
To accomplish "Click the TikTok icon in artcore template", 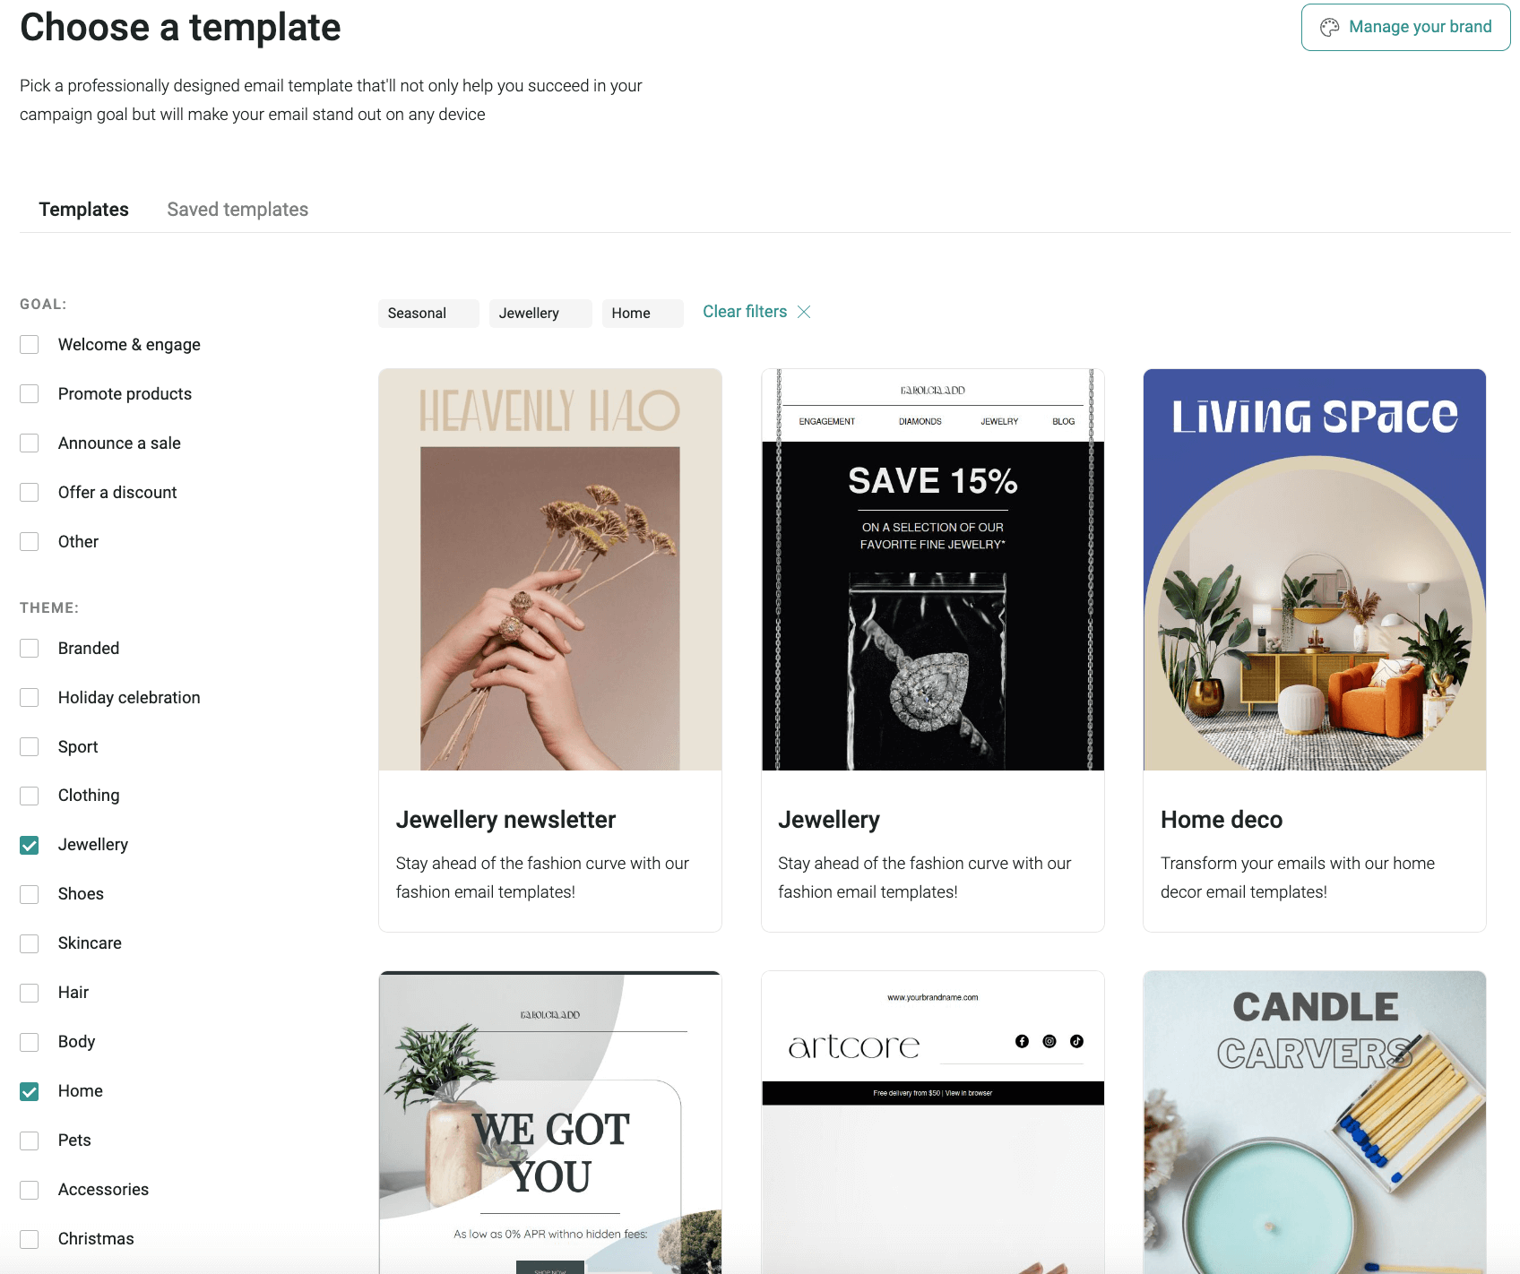I will [x=1076, y=1041].
